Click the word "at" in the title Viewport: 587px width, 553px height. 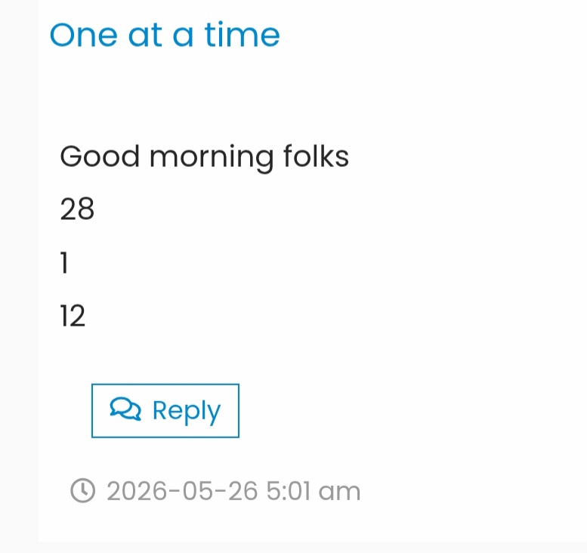[145, 36]
